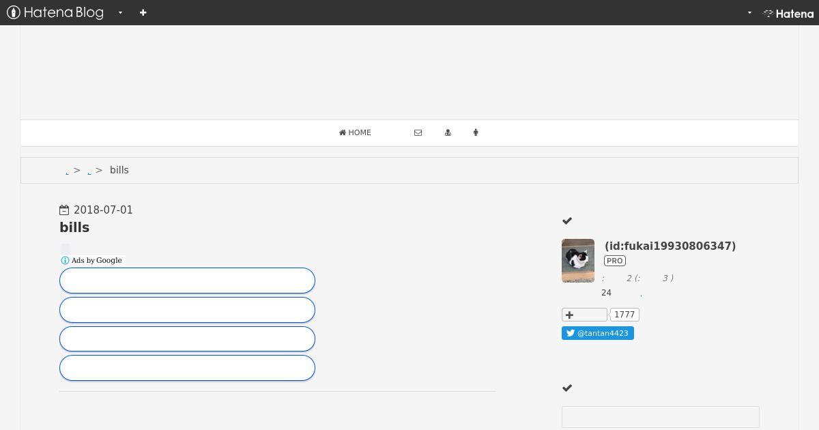
Task: Expand the dropdown next to Hatena Blog logo
Action: 120,12
